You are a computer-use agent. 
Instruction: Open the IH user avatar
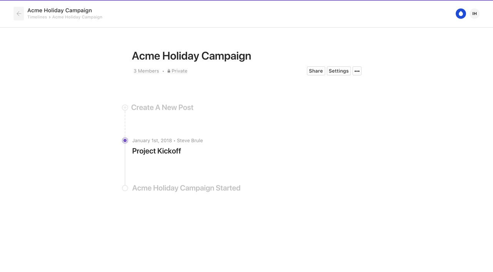pos(475,13)
